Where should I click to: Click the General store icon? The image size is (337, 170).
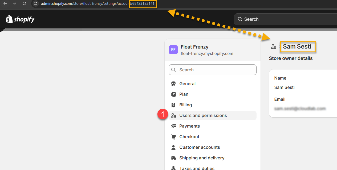pos(173,84)
